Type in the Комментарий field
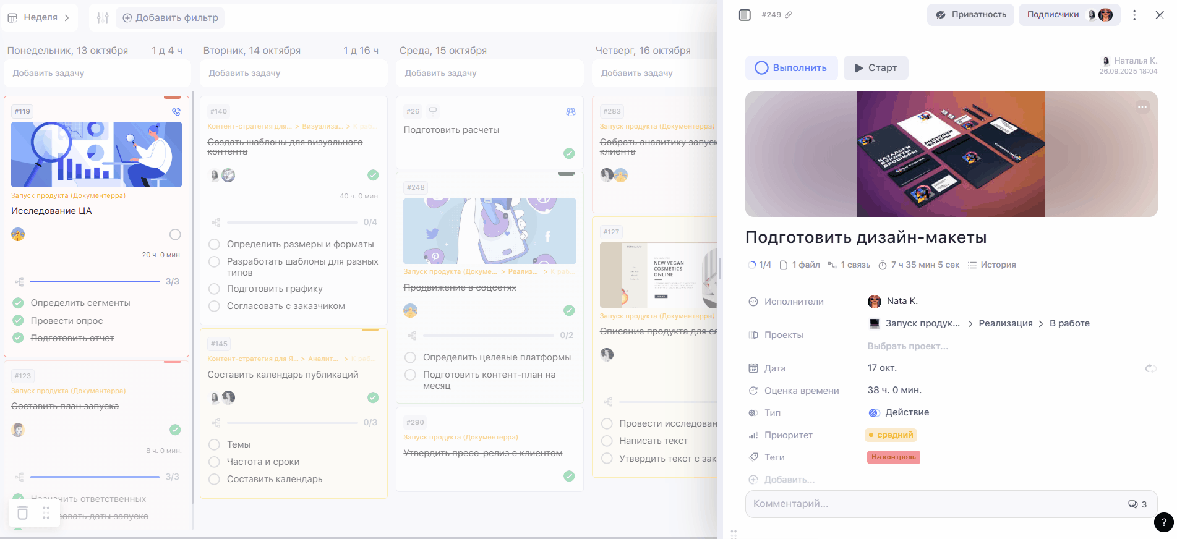The height and width of the screenshot is (539, 1177). pyautogui.click(x=928, y=504)
